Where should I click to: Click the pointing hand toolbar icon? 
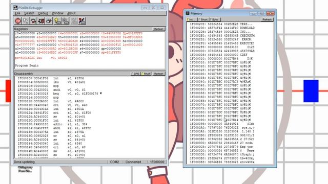(x=49, y=21)
